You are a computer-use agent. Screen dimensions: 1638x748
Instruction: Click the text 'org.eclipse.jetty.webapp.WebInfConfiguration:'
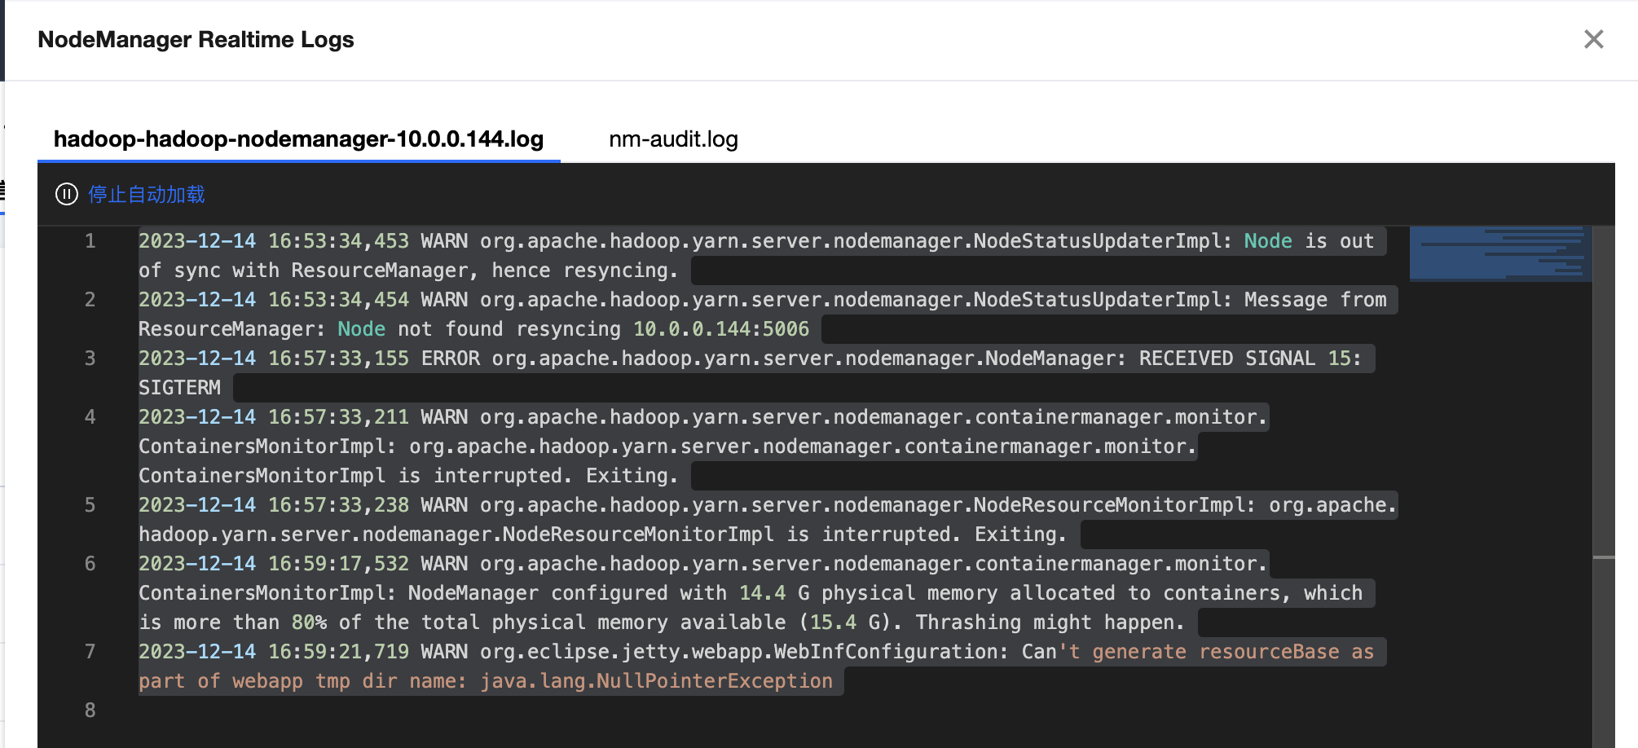point(745,652)
